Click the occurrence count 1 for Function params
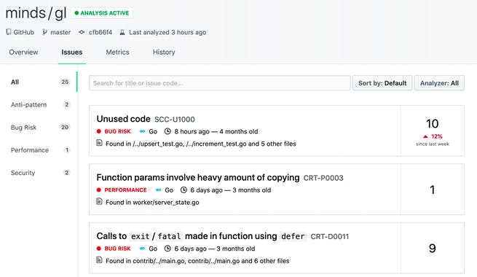This screenshot has width=477, height=277. point(432,190)
